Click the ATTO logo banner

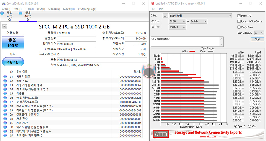click(x=161, y=134)
